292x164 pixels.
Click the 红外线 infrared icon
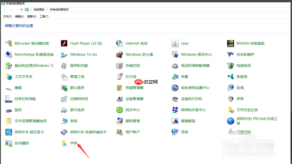pyautogui.click(x=119, y=77)
